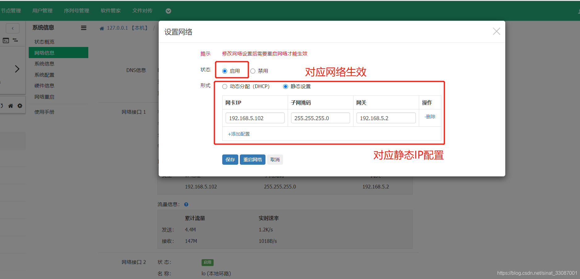Open 硬件信息 in the sidebar

click(44, 86)
